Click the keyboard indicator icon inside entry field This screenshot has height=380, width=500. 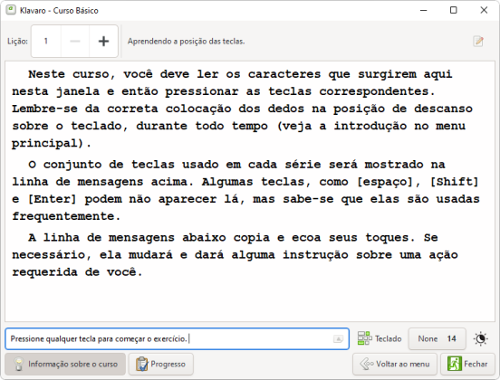338,339
